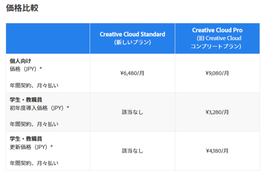Click 該当なし in the 更新価格 row
The height and width of the screenshot is (173, 263).
132,151
